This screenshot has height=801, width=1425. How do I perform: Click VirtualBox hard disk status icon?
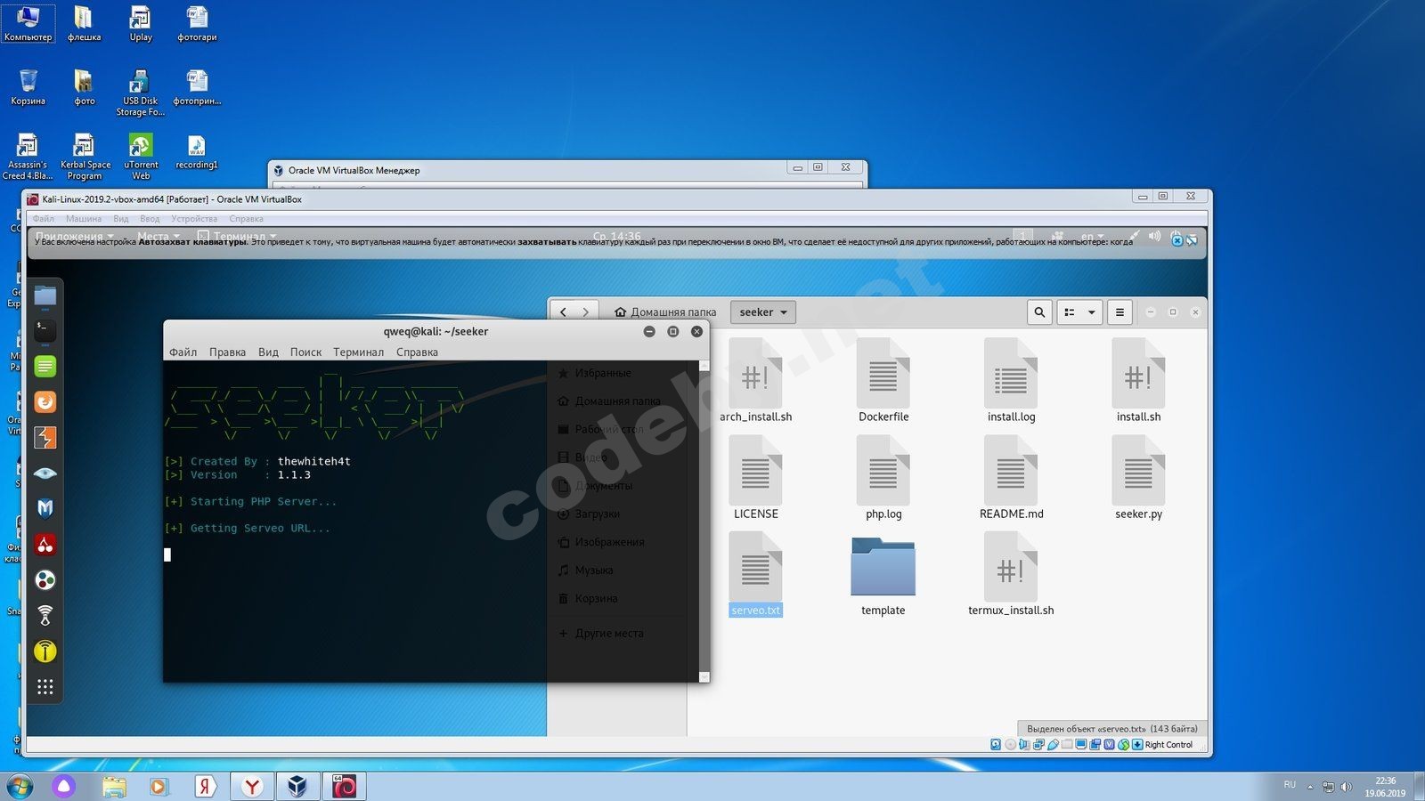[996, 745]
